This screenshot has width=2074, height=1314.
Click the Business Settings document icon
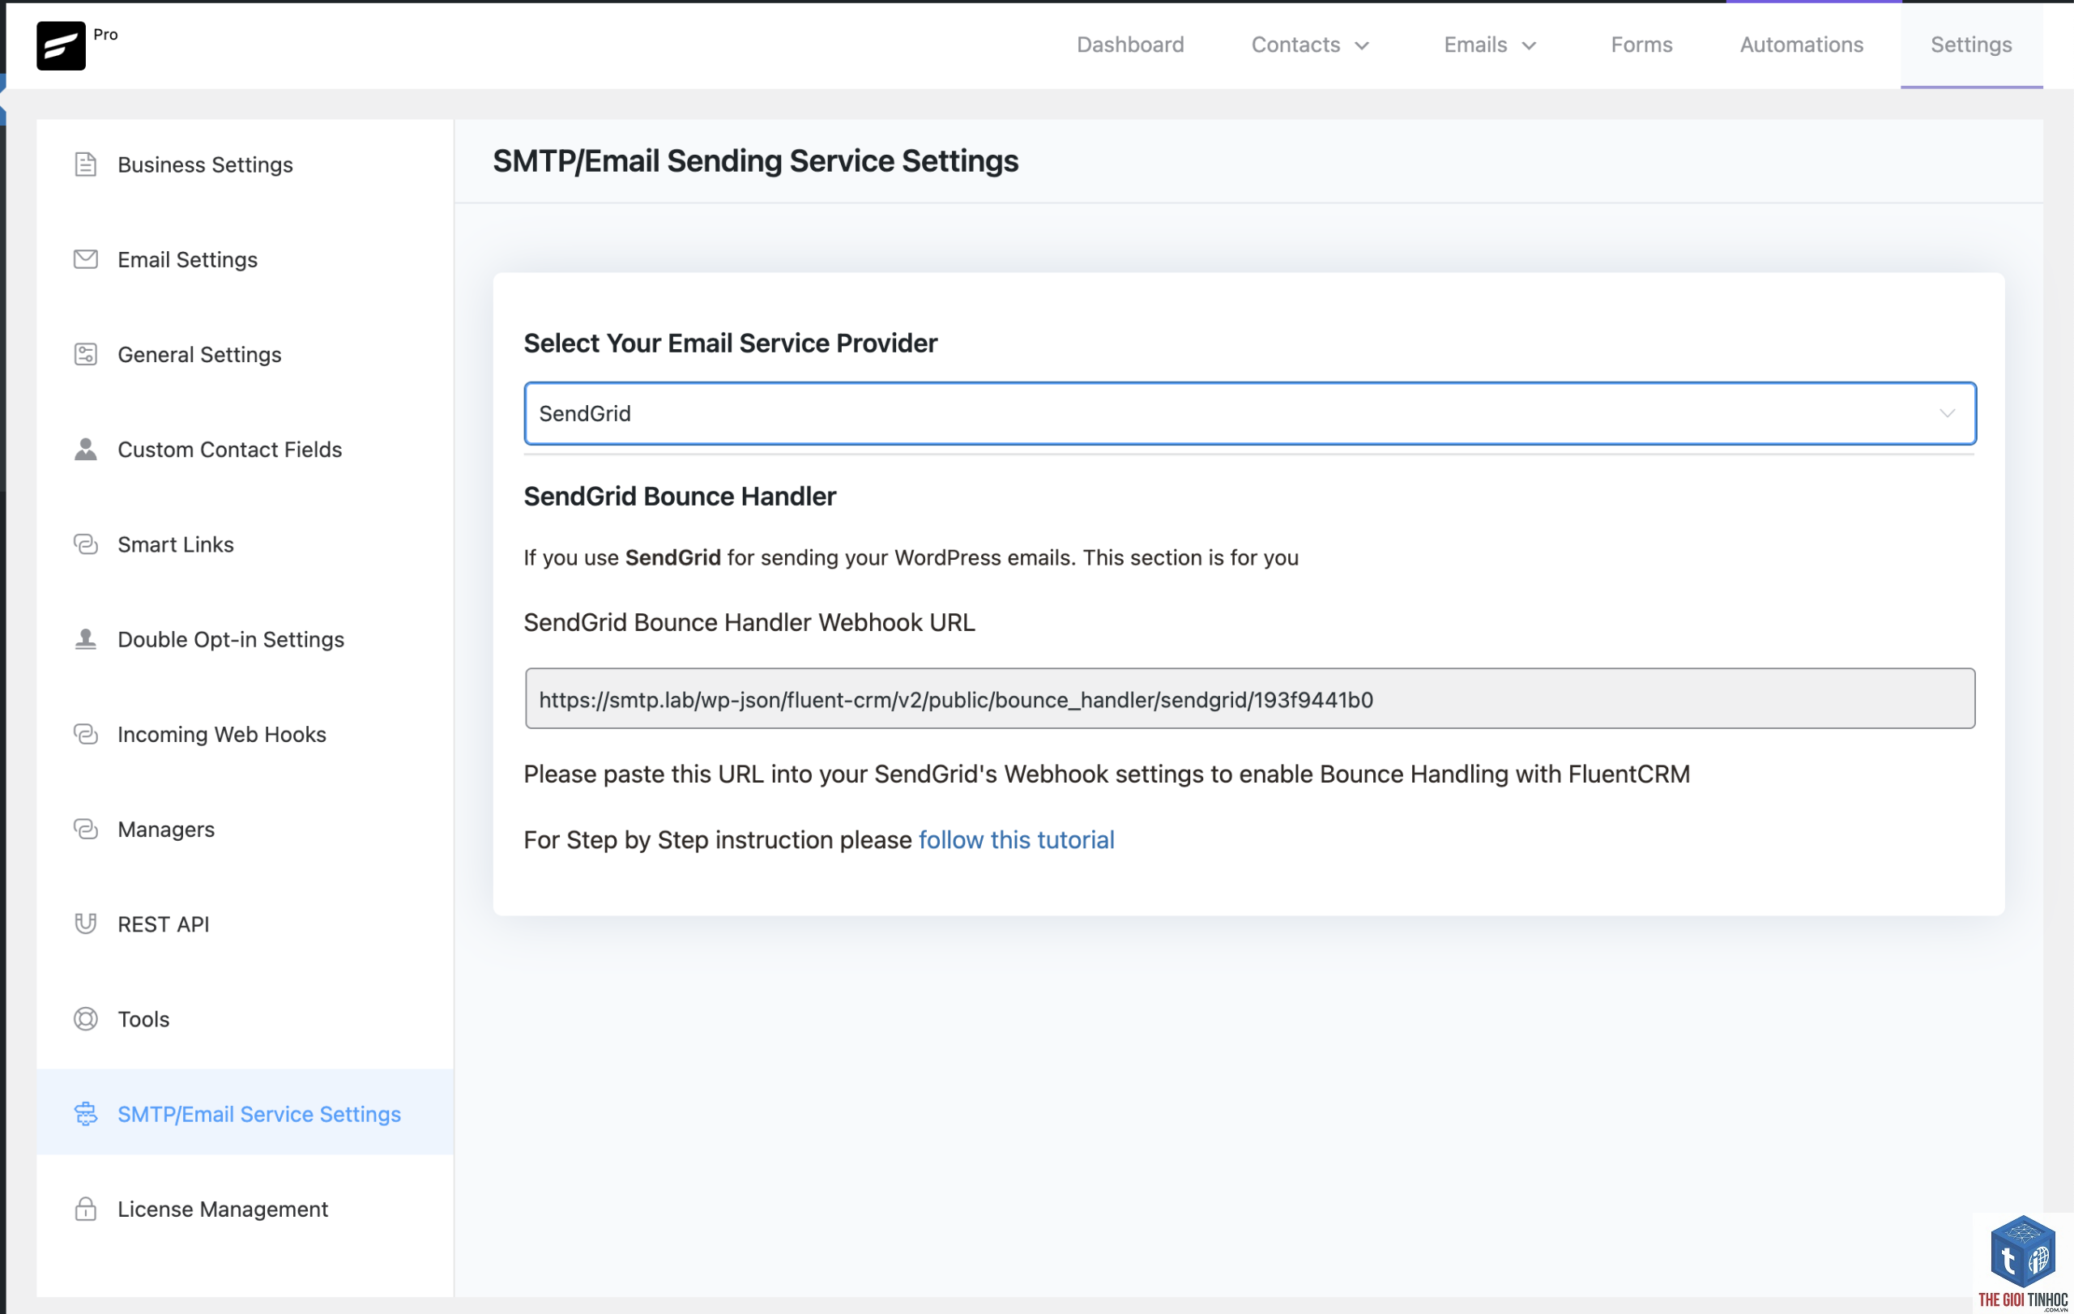[85, 164]
